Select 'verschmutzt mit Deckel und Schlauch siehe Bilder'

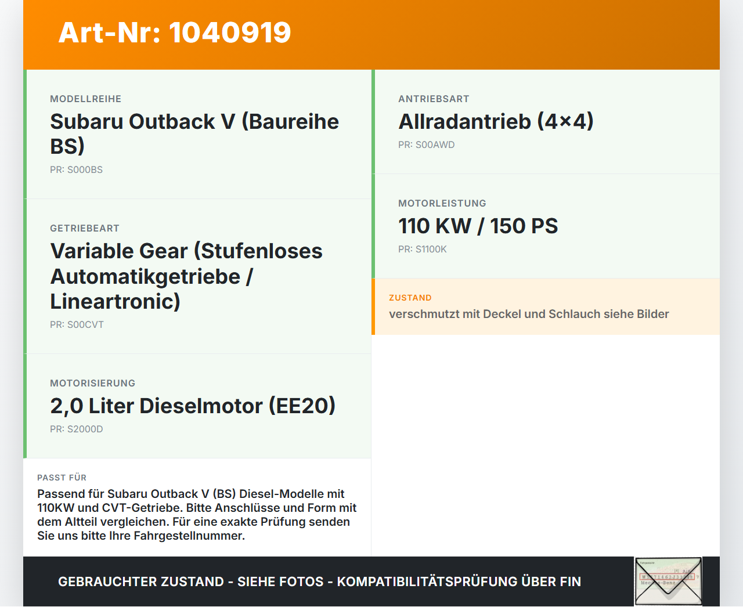click(x=529, y=314)
